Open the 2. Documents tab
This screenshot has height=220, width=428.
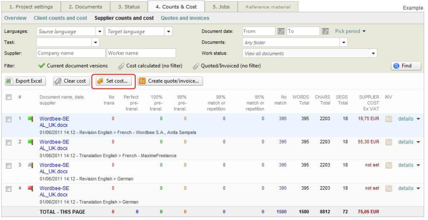85,7
